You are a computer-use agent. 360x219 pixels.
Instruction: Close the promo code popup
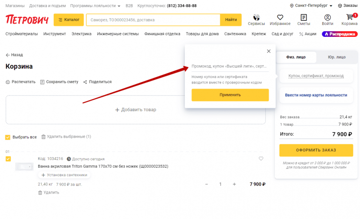(269, 51)
